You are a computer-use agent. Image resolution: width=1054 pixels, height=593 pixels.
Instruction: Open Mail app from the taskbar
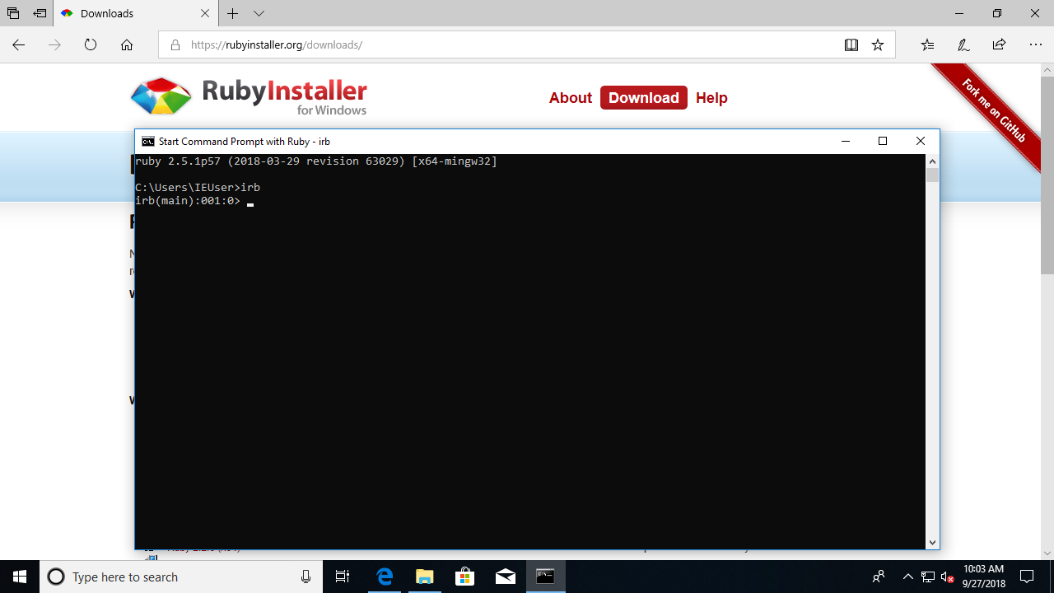tap(505, 577)
